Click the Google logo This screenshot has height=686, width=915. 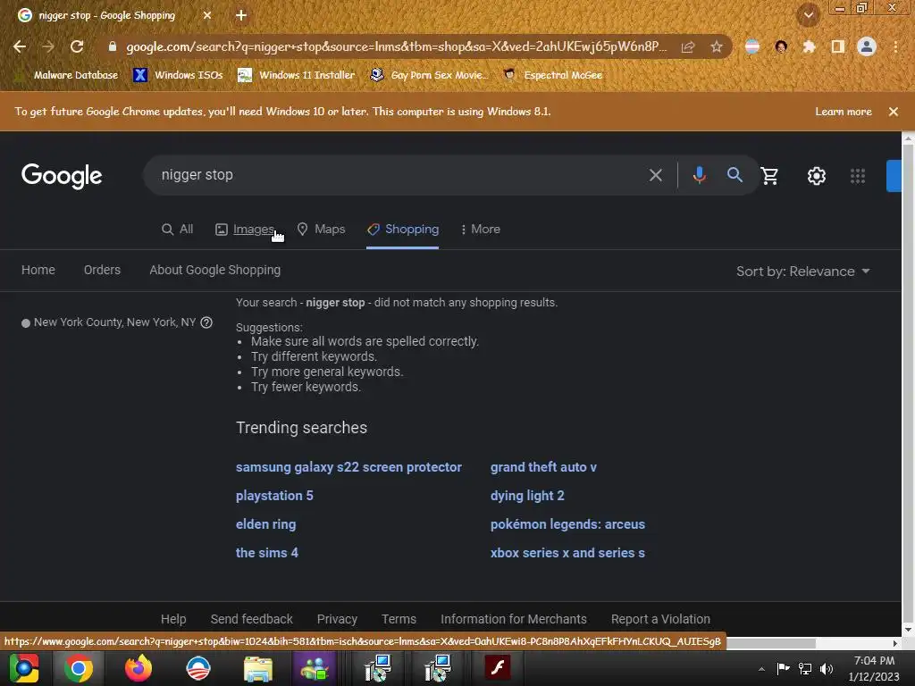(x=62, y=176)
